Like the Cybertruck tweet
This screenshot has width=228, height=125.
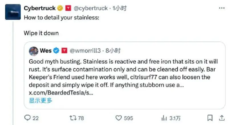(x=119, y=118)
